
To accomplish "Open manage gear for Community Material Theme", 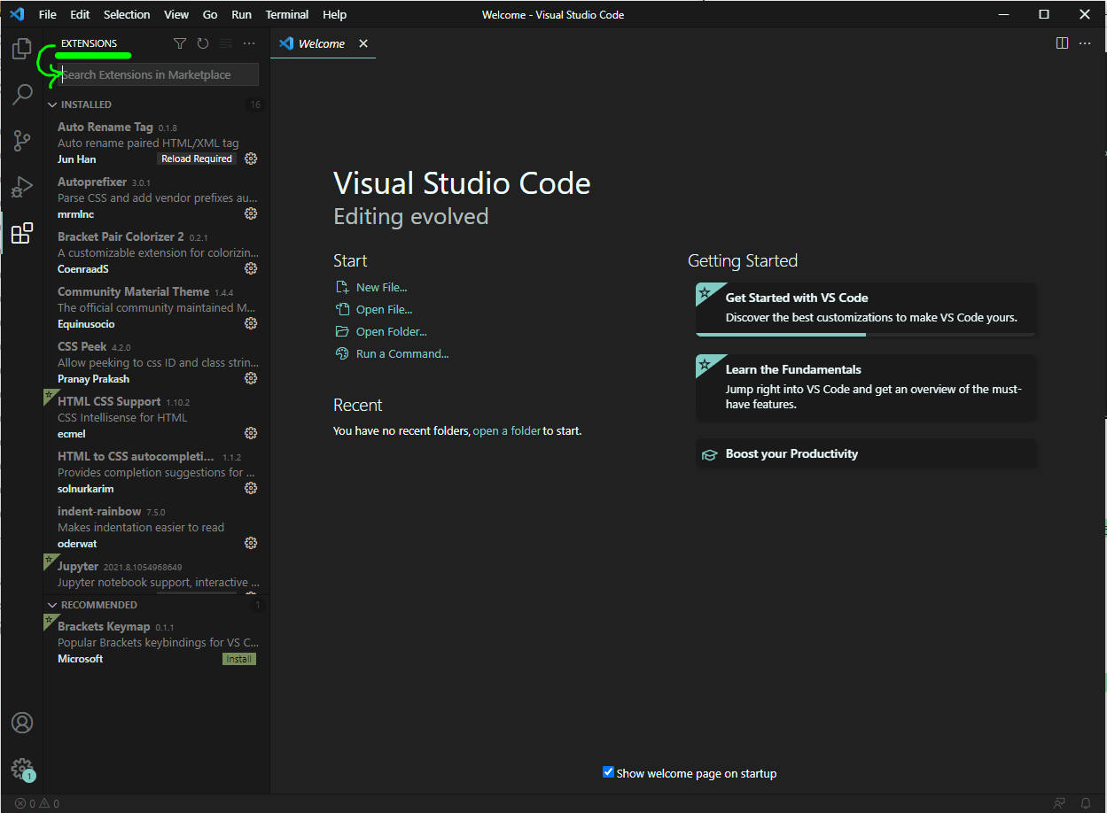I will (x=251, y=323).
